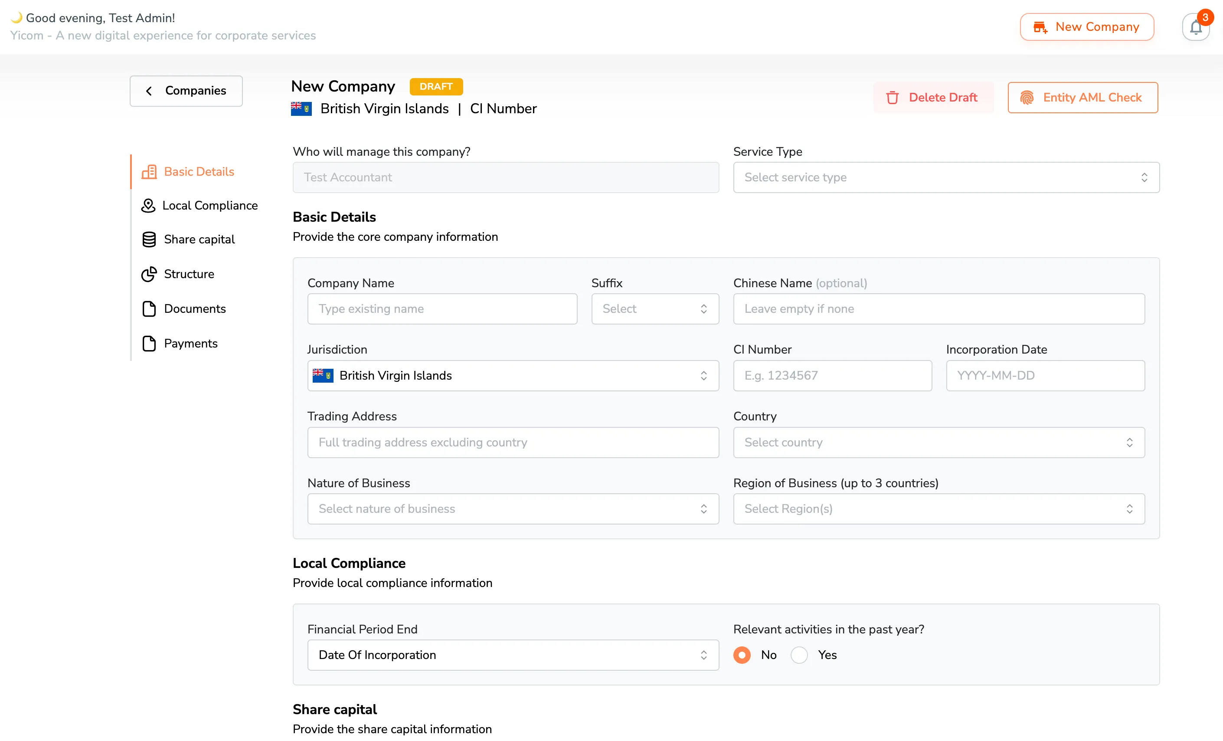Click the Share capital database icon
Viewport: 1223px width, 741px height.
(x=149, y=240)
